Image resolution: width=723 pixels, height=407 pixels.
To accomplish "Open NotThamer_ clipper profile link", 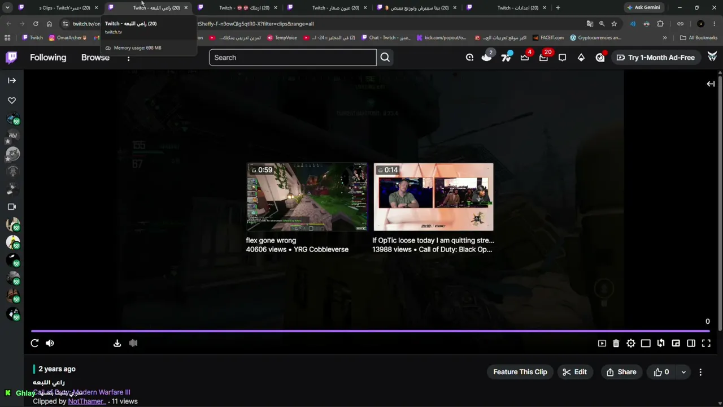I will point(86,401).
